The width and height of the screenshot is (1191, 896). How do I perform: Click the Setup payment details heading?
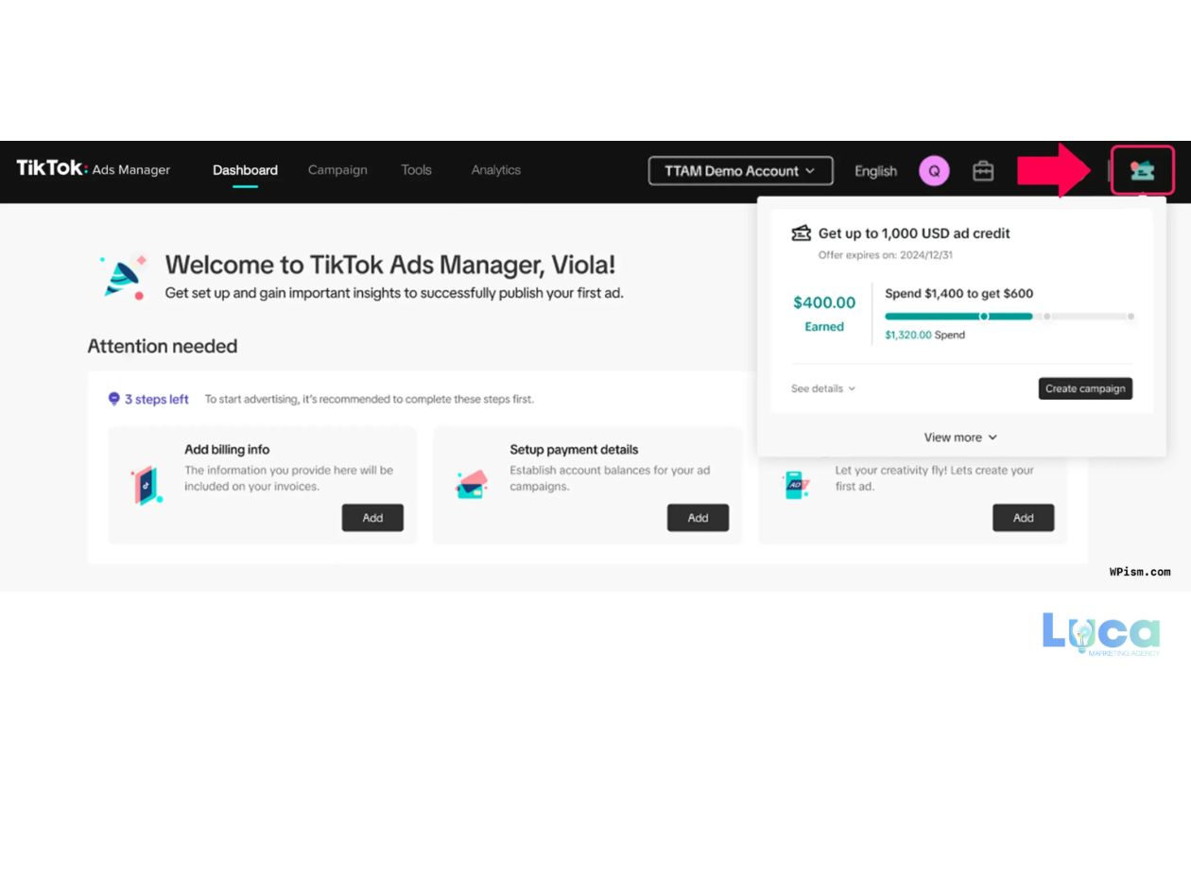574,450
